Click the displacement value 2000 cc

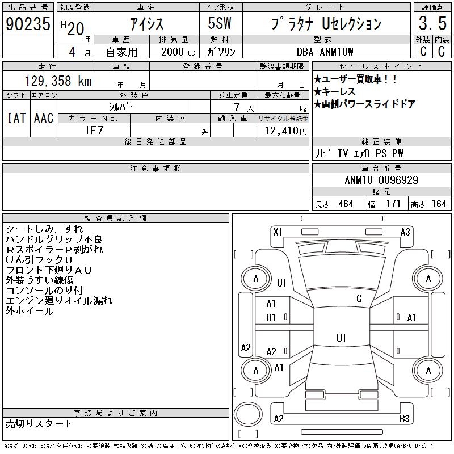(x=178, y=52)
